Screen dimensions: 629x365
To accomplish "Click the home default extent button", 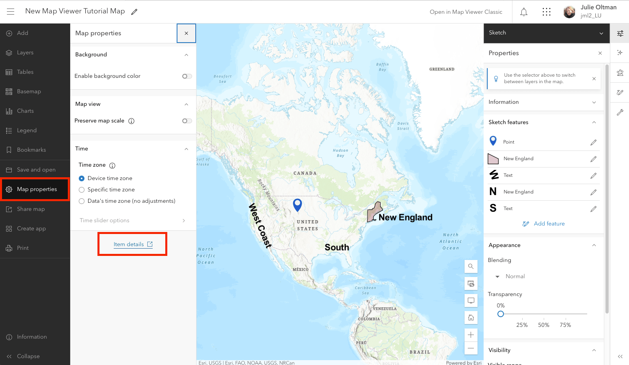I will pyautogui.click(x=471, y=318).
